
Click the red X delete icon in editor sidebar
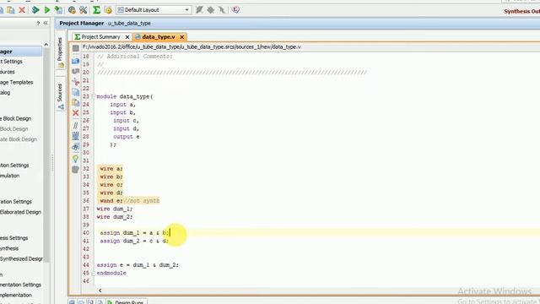(x=75, y=113)
